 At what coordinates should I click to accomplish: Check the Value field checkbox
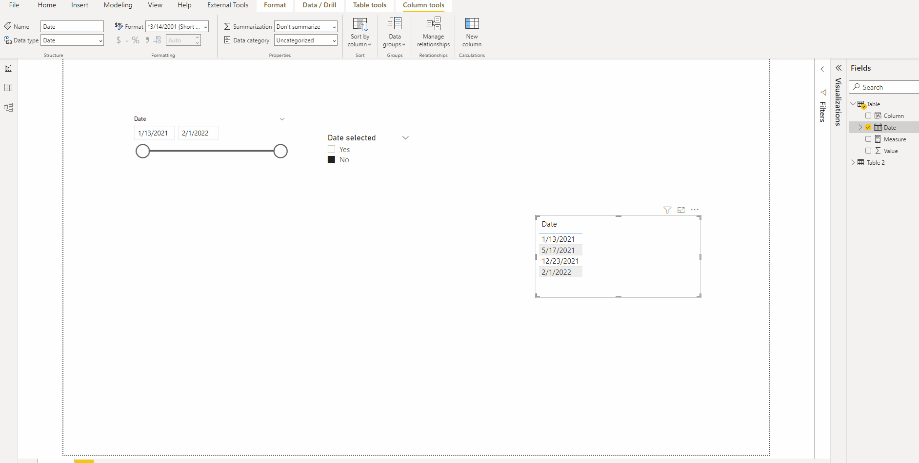tap(868, 151)
